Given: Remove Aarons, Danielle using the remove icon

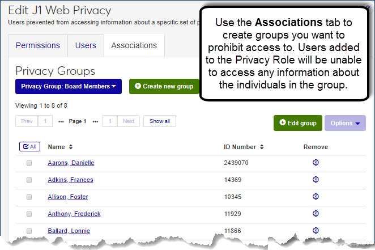Looking at the screenshot, I should pos(316,163).
